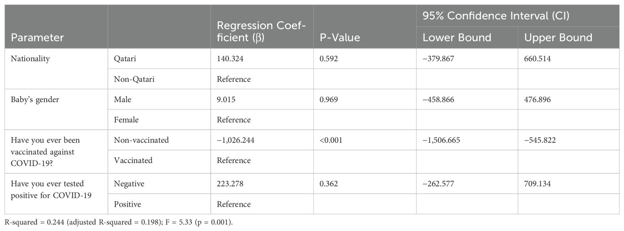Select the "Nationality" parameter cell
This screenshot has height=231, width=624.
[x=30, y=59]
